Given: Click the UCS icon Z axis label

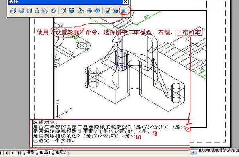Looking at the screenshot, I should click(57, 102).
